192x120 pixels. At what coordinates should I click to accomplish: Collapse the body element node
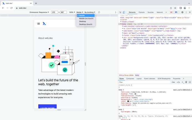(x=121, y=24)
